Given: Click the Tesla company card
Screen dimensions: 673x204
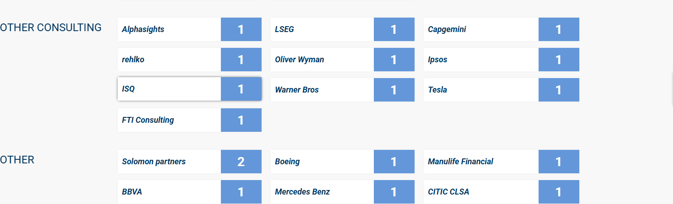Looking at the screenshot, I should (x=481, y=90).
